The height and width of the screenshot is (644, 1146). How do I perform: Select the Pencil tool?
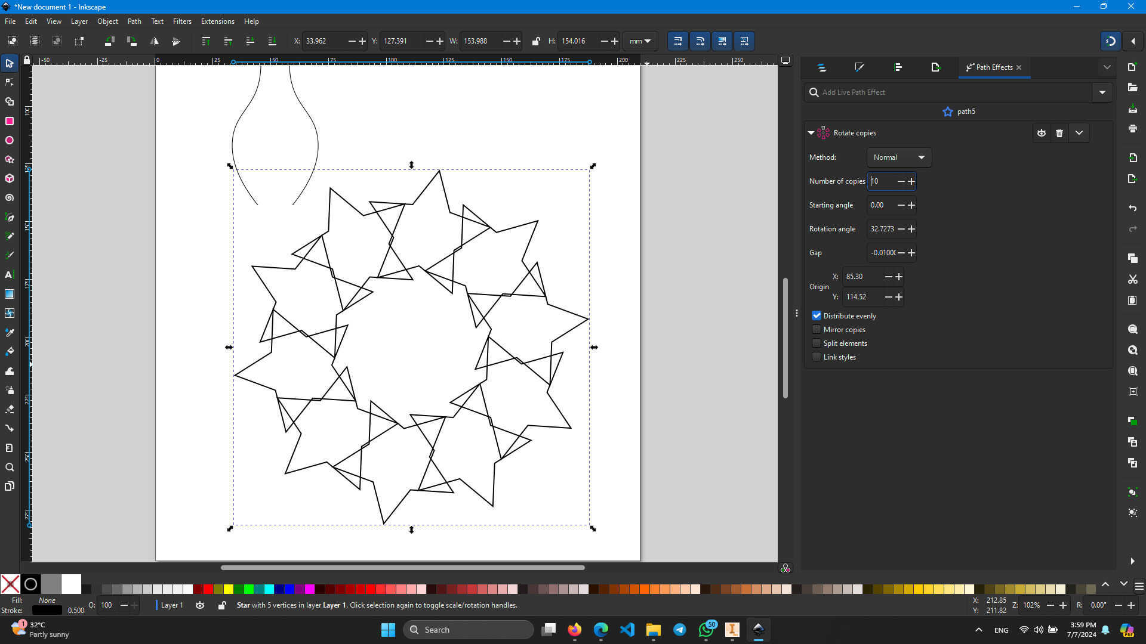coord(10,236)
